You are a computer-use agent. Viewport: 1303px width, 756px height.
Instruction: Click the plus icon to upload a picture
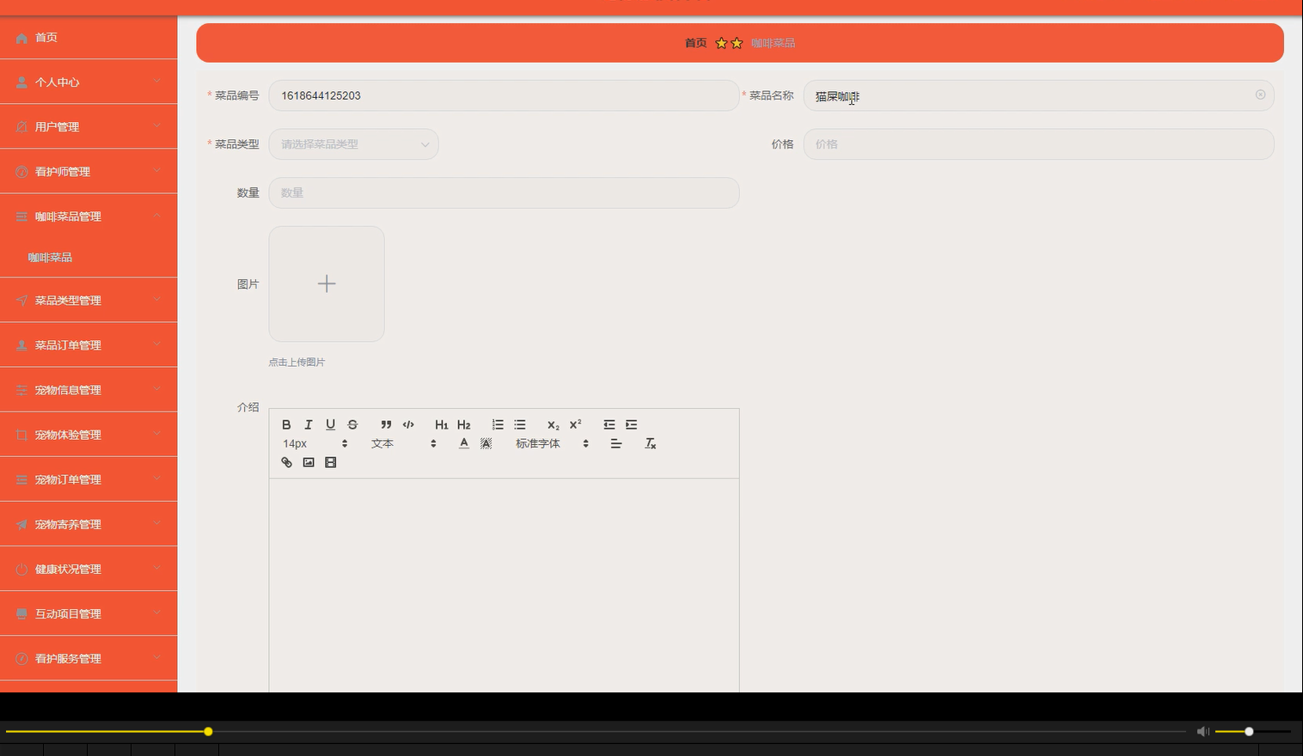click(327, 283)
